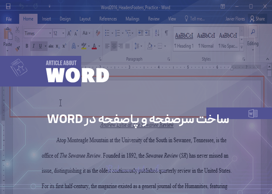Click the Cut scissors icon
The width and height of the screenshot is (272, 194).
(x=17, y=30)
